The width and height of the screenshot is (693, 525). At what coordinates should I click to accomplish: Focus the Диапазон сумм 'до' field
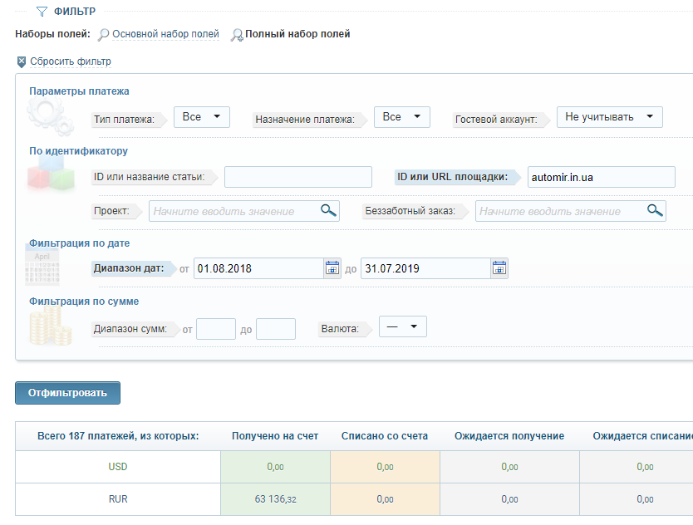[276, 329]
